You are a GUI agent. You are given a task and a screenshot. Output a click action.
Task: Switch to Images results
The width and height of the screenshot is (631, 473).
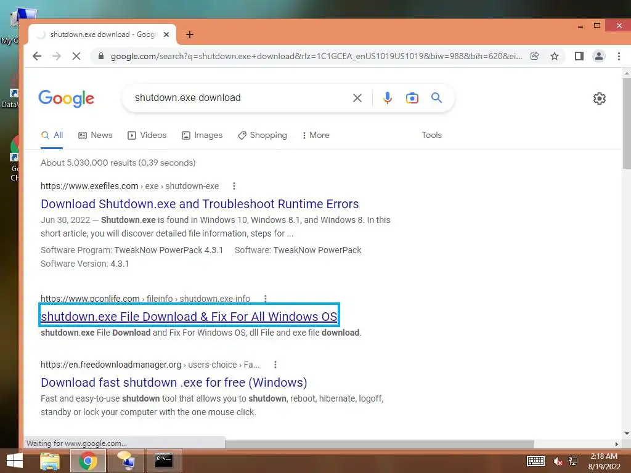tap(202, 135)
